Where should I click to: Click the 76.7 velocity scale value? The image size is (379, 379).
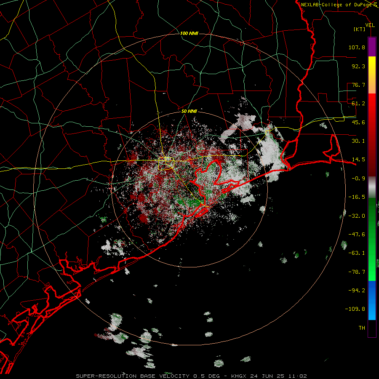pos(358,85)
